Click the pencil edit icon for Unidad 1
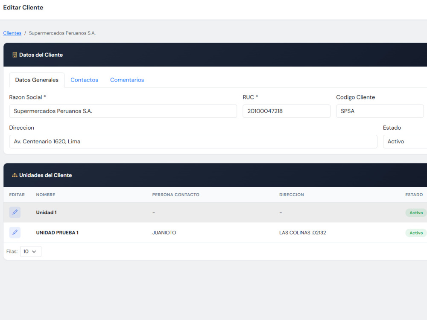 (15, 212)
